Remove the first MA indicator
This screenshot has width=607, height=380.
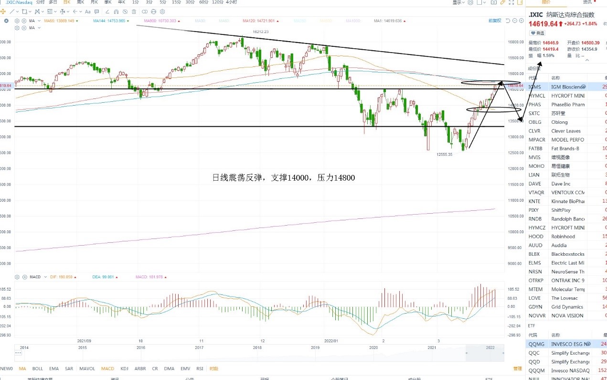pyautogui.click(x=23, y=21)
